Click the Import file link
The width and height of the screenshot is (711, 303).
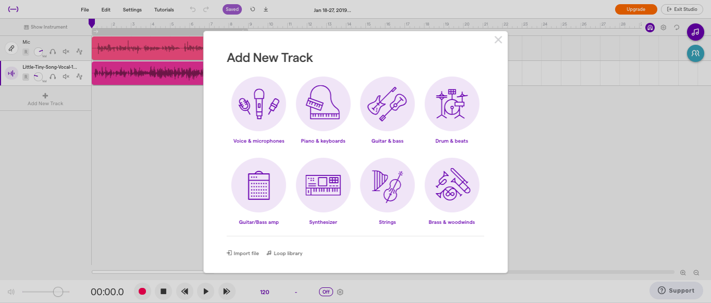click(x=243, y=254)
